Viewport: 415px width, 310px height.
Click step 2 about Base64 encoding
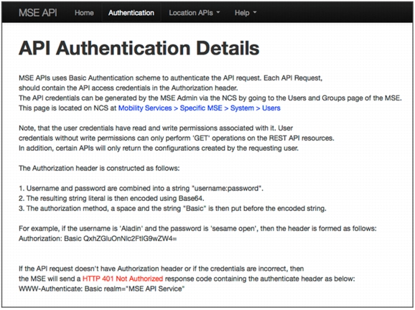pos(111,198)
